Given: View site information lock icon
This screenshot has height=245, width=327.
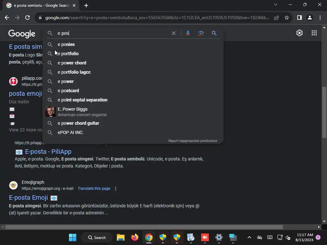Looking at the screenshot, I should pyautogui.click(x=40, y=18).
